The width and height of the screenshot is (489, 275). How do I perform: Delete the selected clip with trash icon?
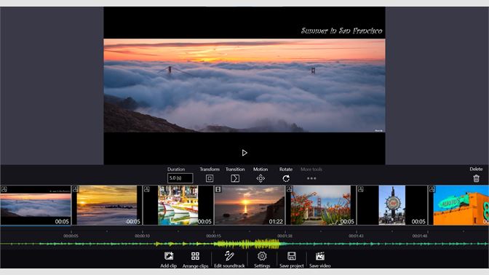click(x=476, y=178)
